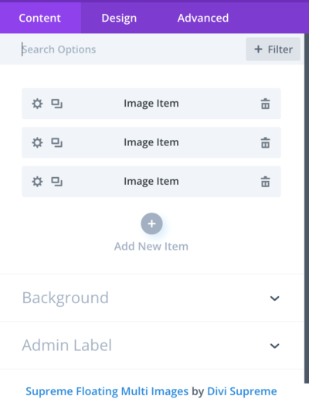Open settings gear of second Image Item
The image size is (309, 399).
[37, 142]
